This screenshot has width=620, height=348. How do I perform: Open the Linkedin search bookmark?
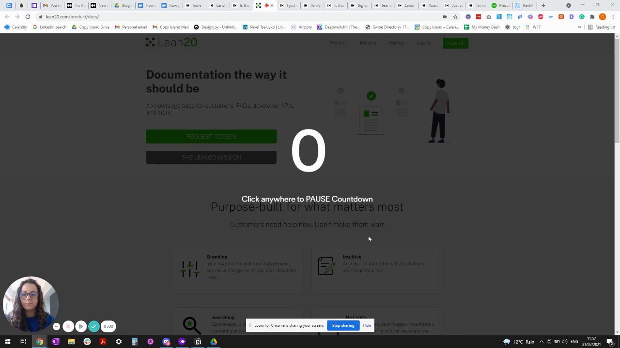tap(49, 27)
